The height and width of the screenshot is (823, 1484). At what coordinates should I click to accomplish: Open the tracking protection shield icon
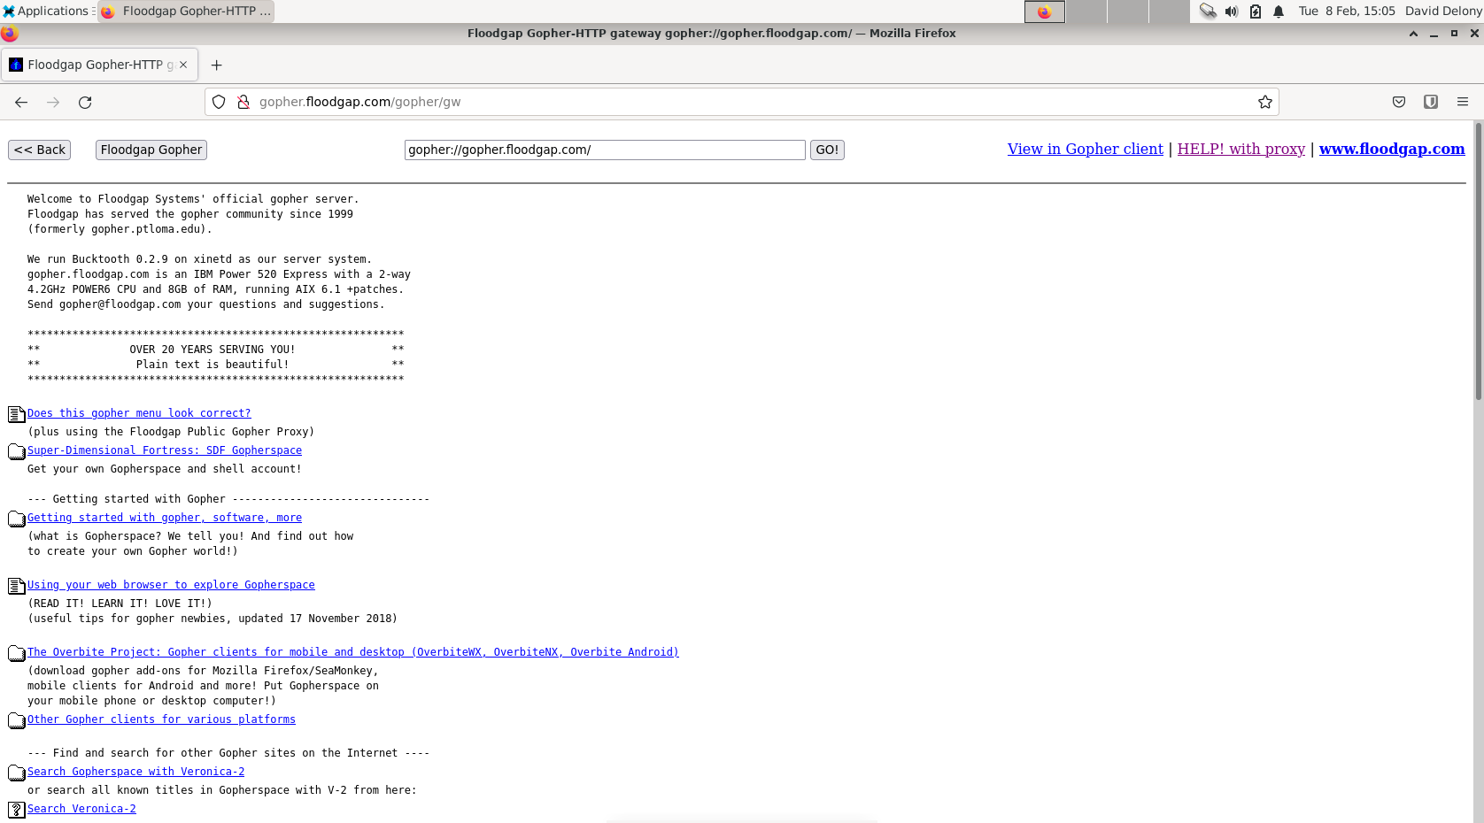point(218,102)
